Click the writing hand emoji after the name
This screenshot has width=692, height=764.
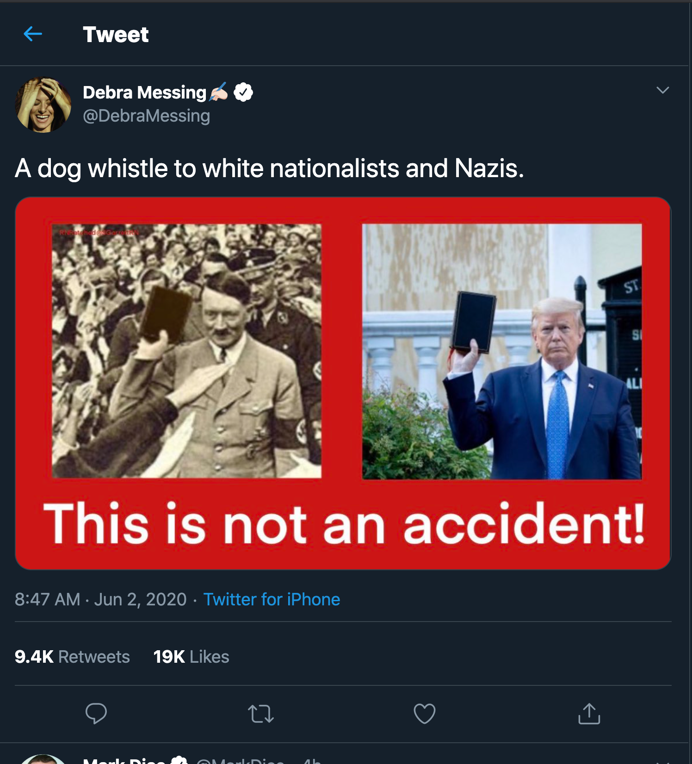pos(219,92)
